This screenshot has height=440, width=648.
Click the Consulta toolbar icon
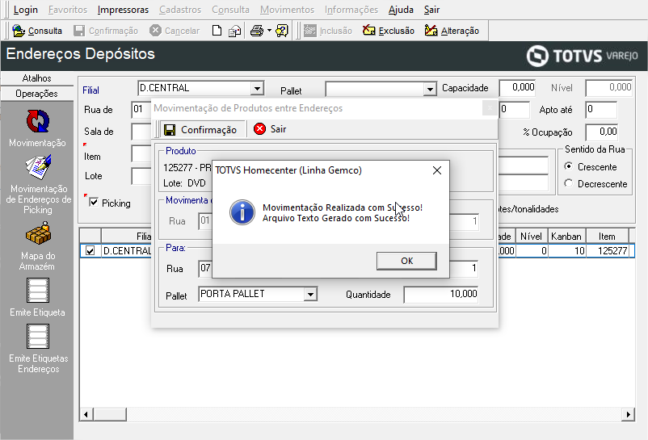[19, 31]
